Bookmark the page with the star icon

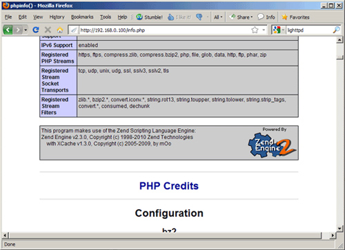coord(255,30)
